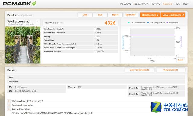The width and height of the screenshot is (193, 116).
Task: Expand the Benchmark information section
Action: point(9,105)
